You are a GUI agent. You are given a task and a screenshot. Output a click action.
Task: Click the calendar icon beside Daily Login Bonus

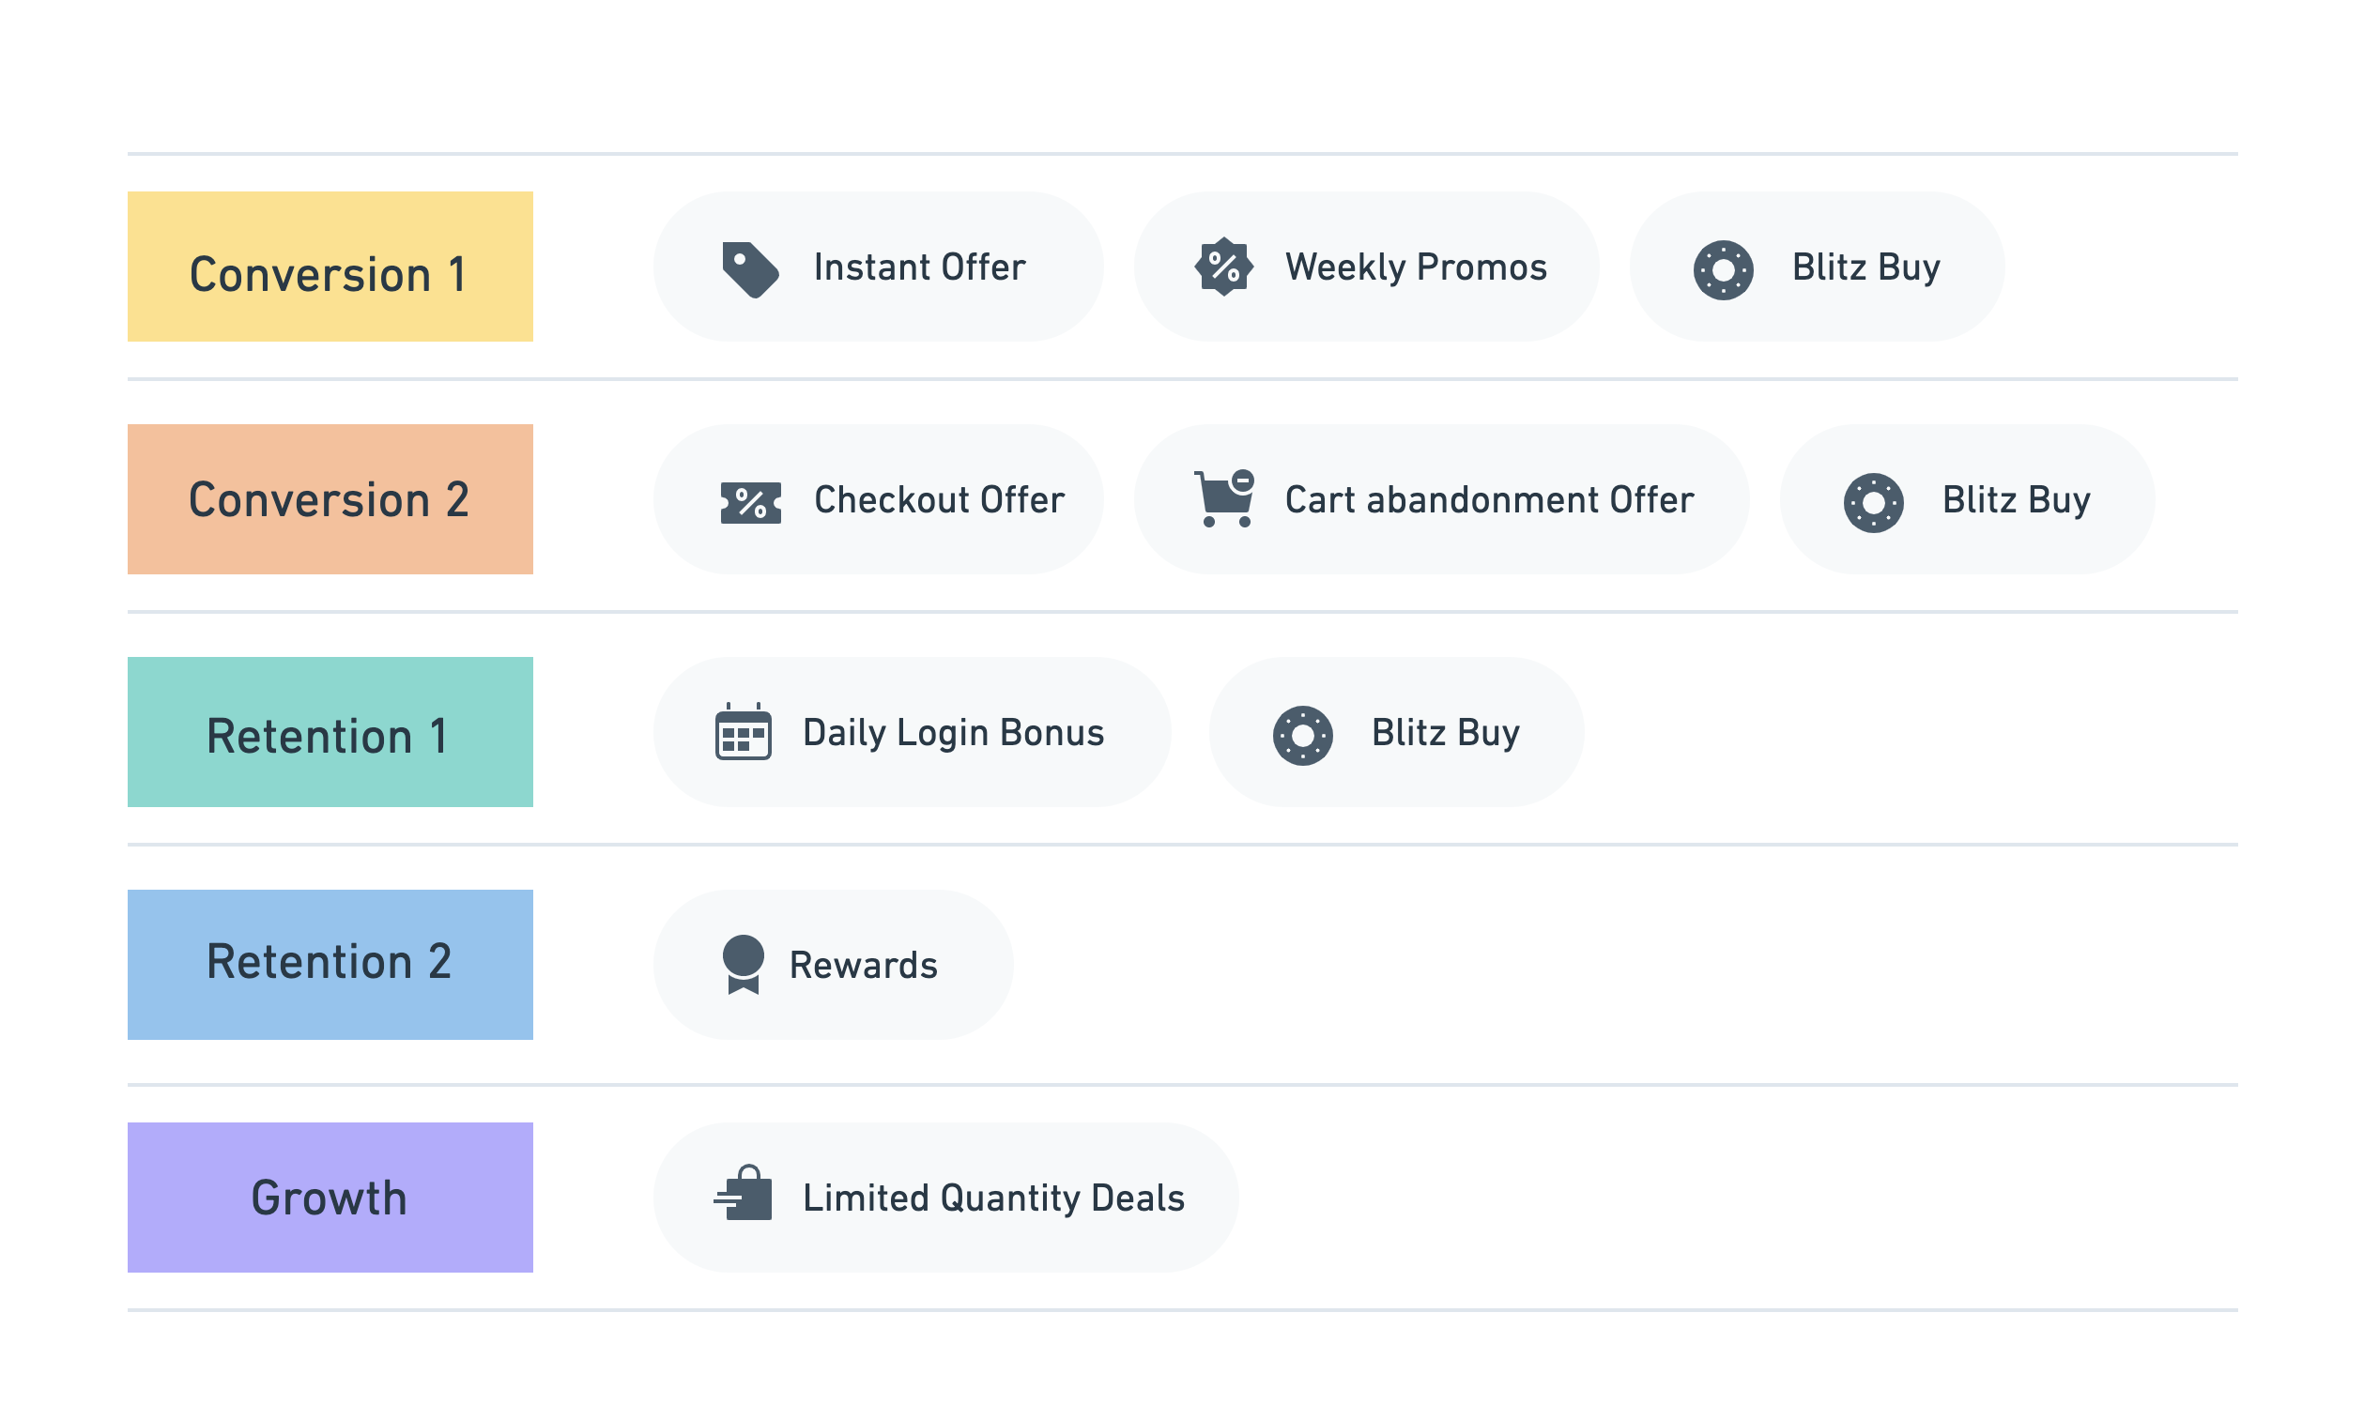(743, 731)
